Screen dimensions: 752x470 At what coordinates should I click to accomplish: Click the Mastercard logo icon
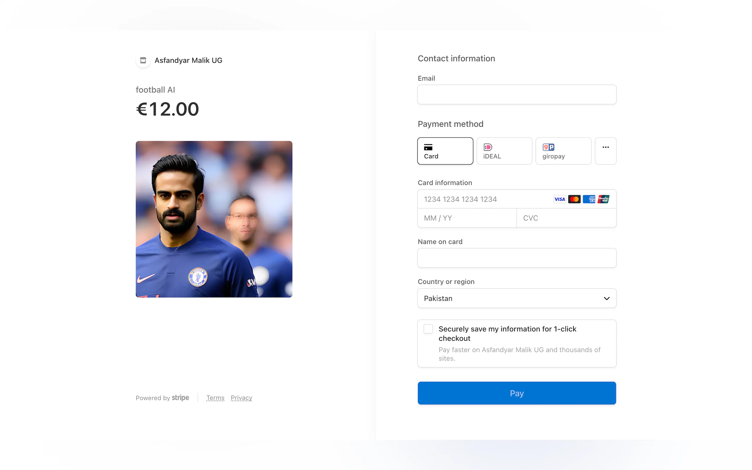574,199
